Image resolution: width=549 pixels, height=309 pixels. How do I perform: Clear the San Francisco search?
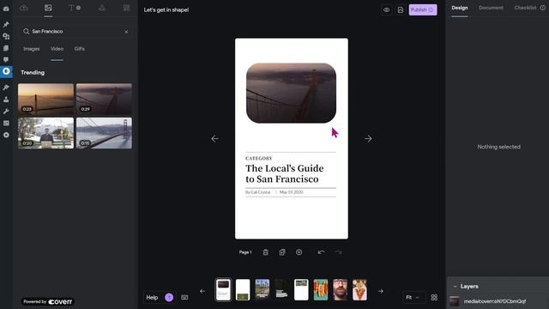pos(126,32)
